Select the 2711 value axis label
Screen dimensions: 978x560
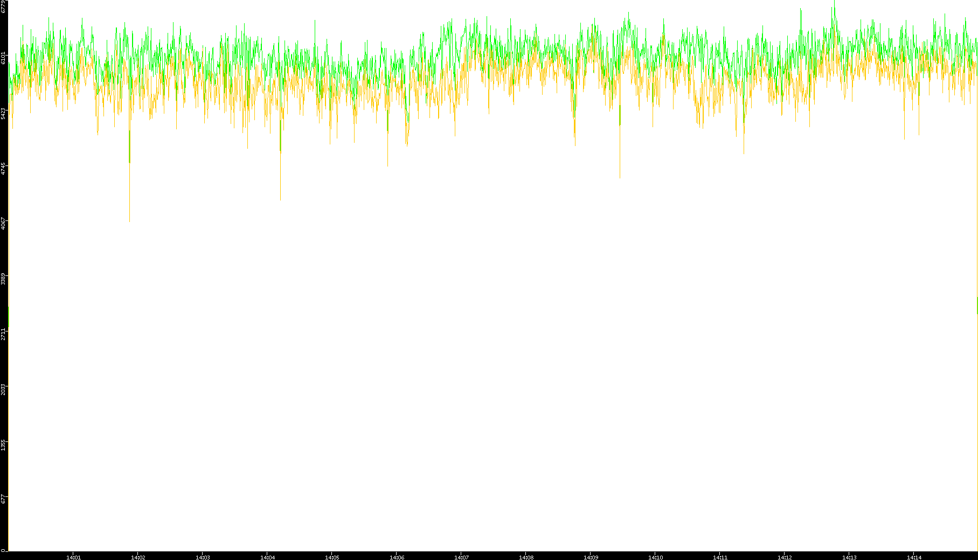[x=3, y=334]
